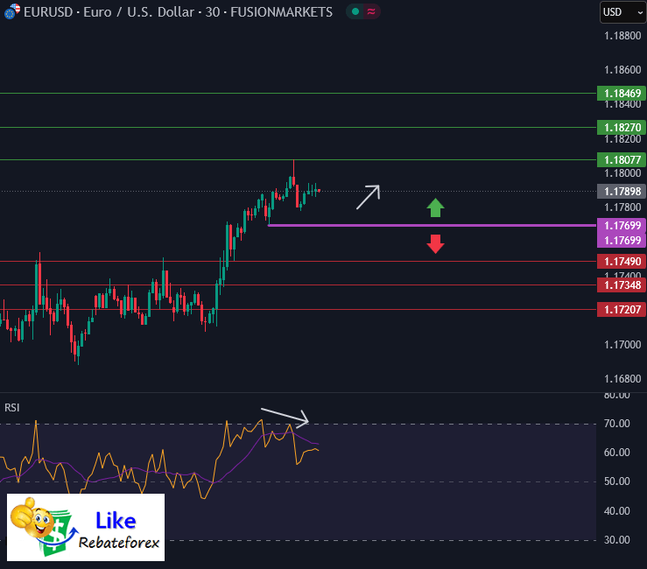The image size is (647, 569).
Task: Click the RSI indicator label
Action: tap(12, 408)
